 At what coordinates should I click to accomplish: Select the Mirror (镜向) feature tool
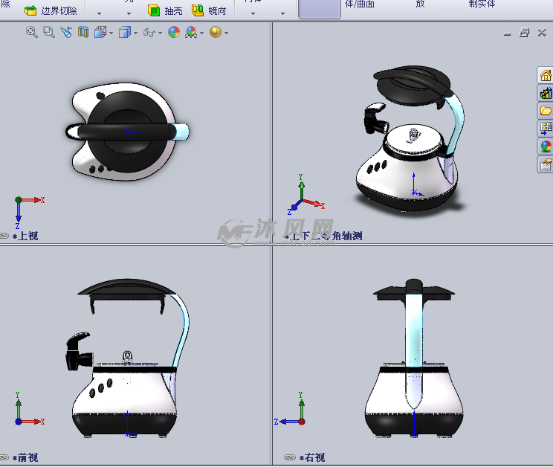coord(209,11)
